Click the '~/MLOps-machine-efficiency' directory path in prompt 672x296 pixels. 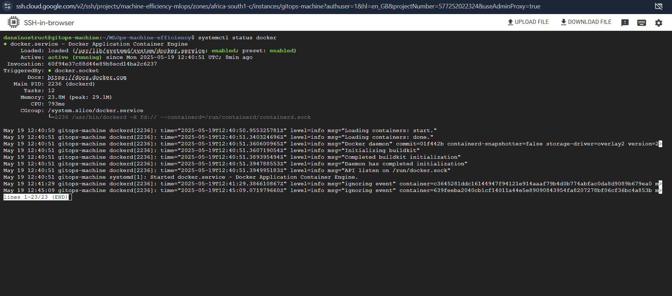tap(147, 37)
